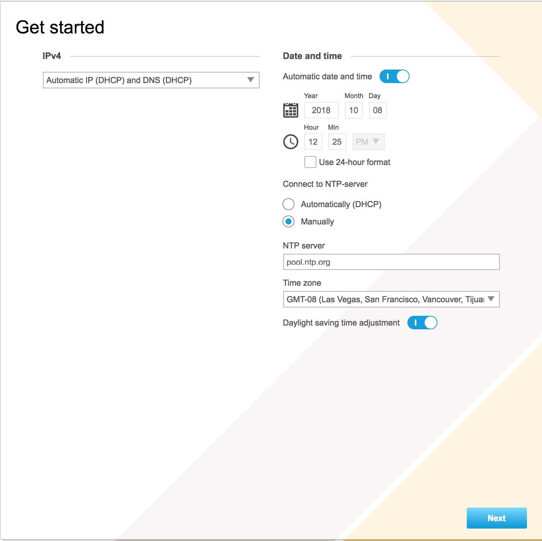The width and height of the screenshot is (542, 541).
Task: Click the calendar icon beside Year
Action: click(x=290, y=110)
